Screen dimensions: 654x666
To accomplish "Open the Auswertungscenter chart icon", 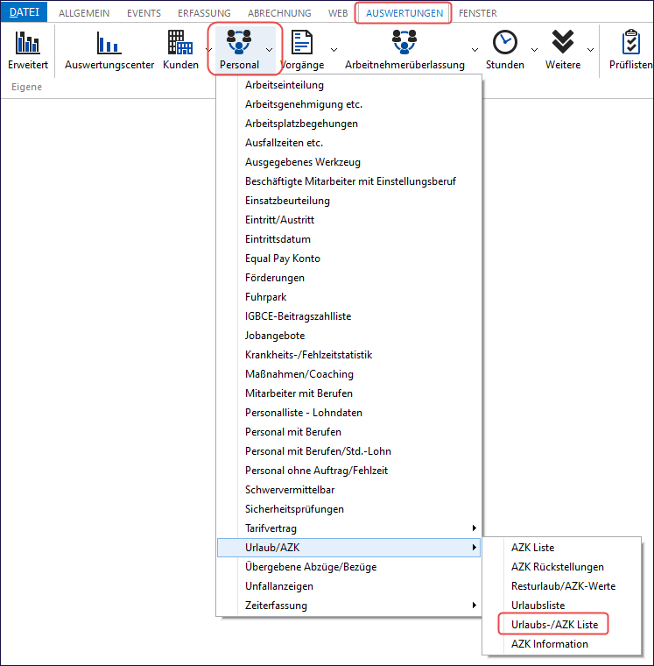I will pyautogui.click(x=109, y=42).
